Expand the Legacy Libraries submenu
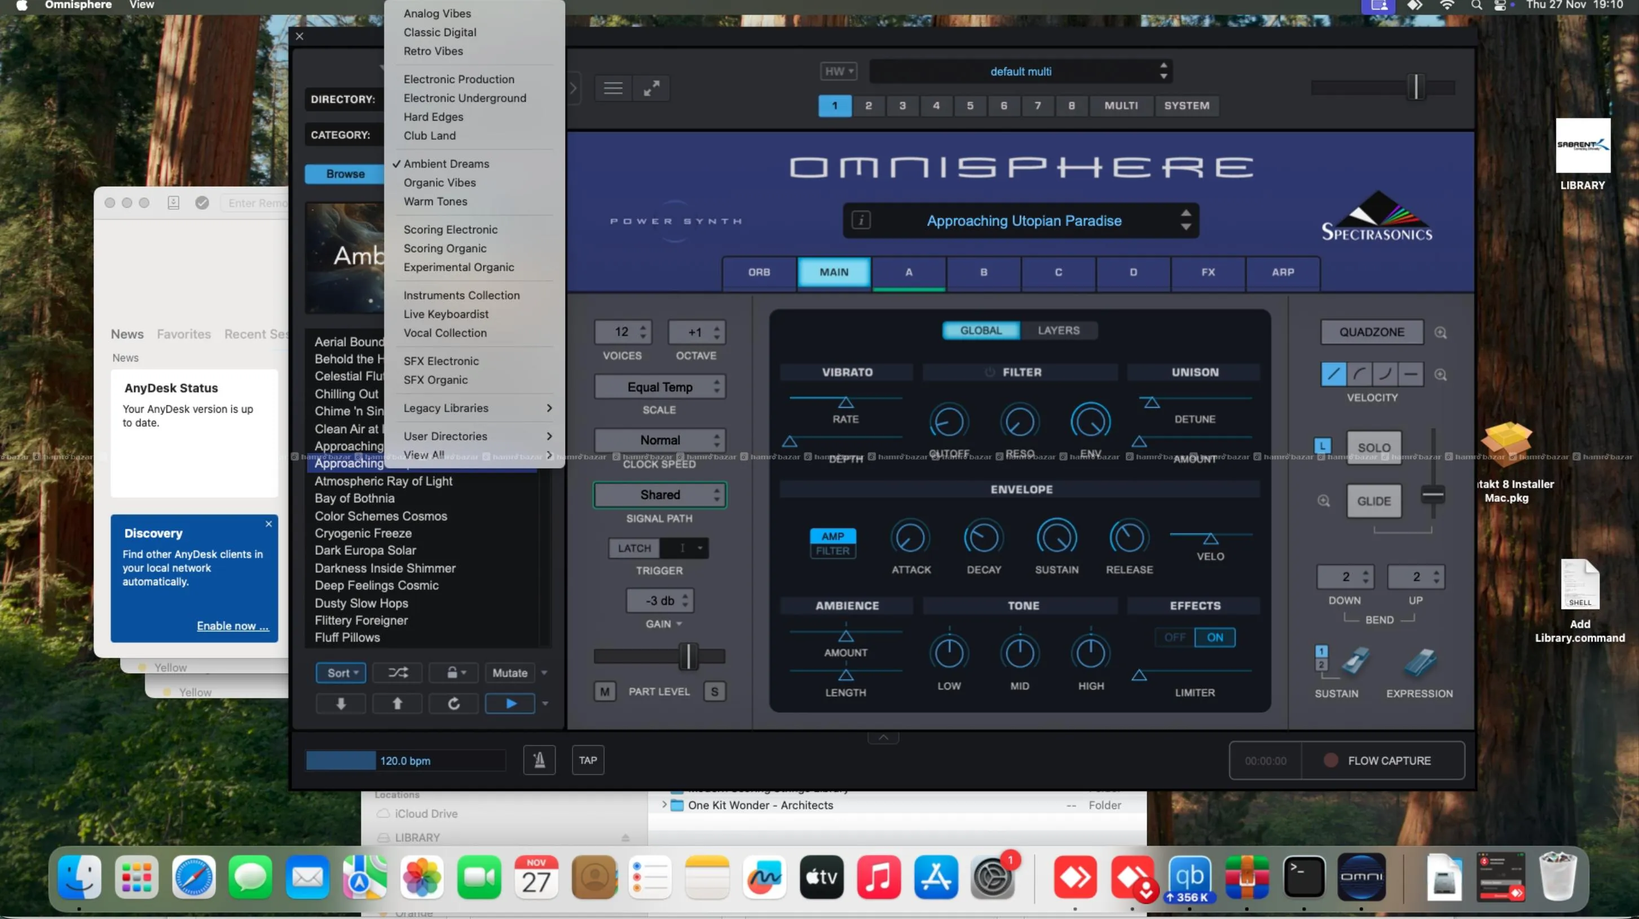 point(476,408)
